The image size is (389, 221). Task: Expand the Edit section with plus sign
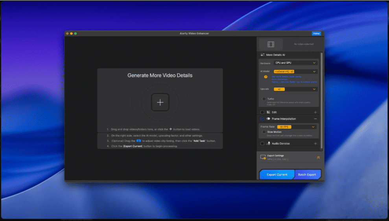(x=315, y=112)
